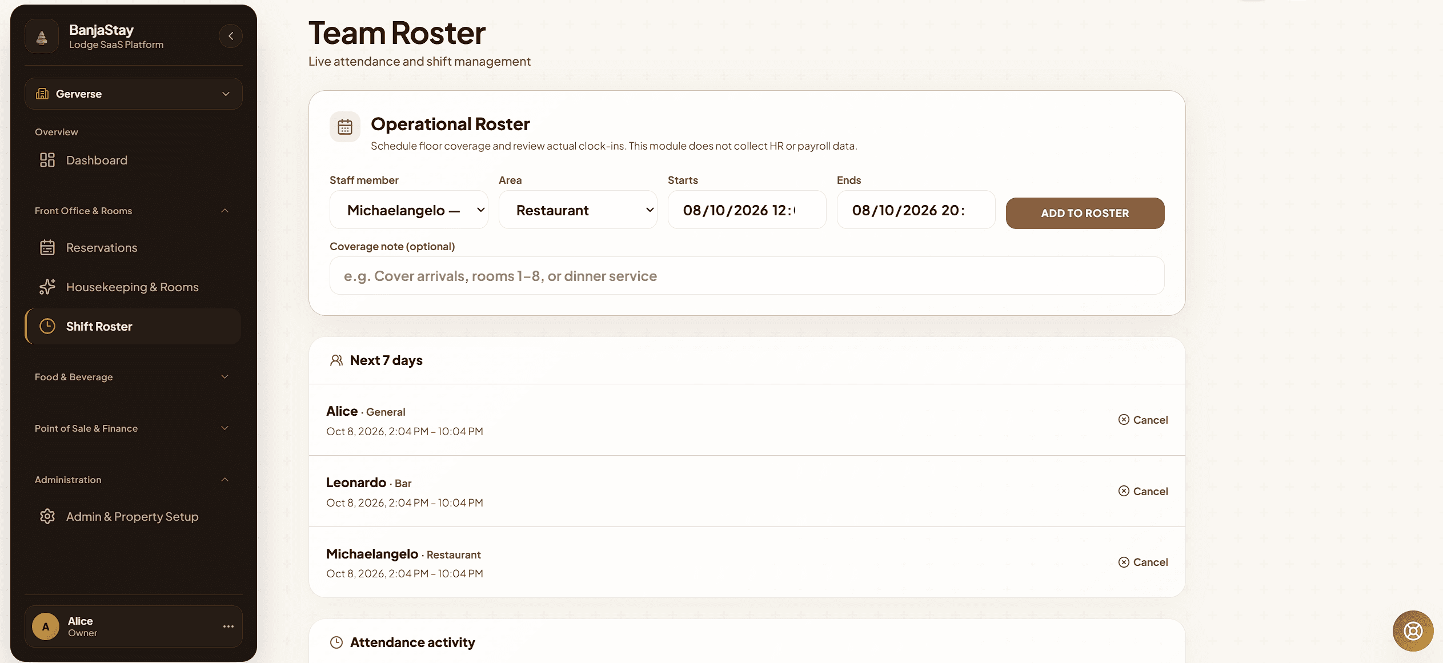Click the Attendance activity heading
This screenshot has width=1443, height=663.
click(x=412, y=642)
